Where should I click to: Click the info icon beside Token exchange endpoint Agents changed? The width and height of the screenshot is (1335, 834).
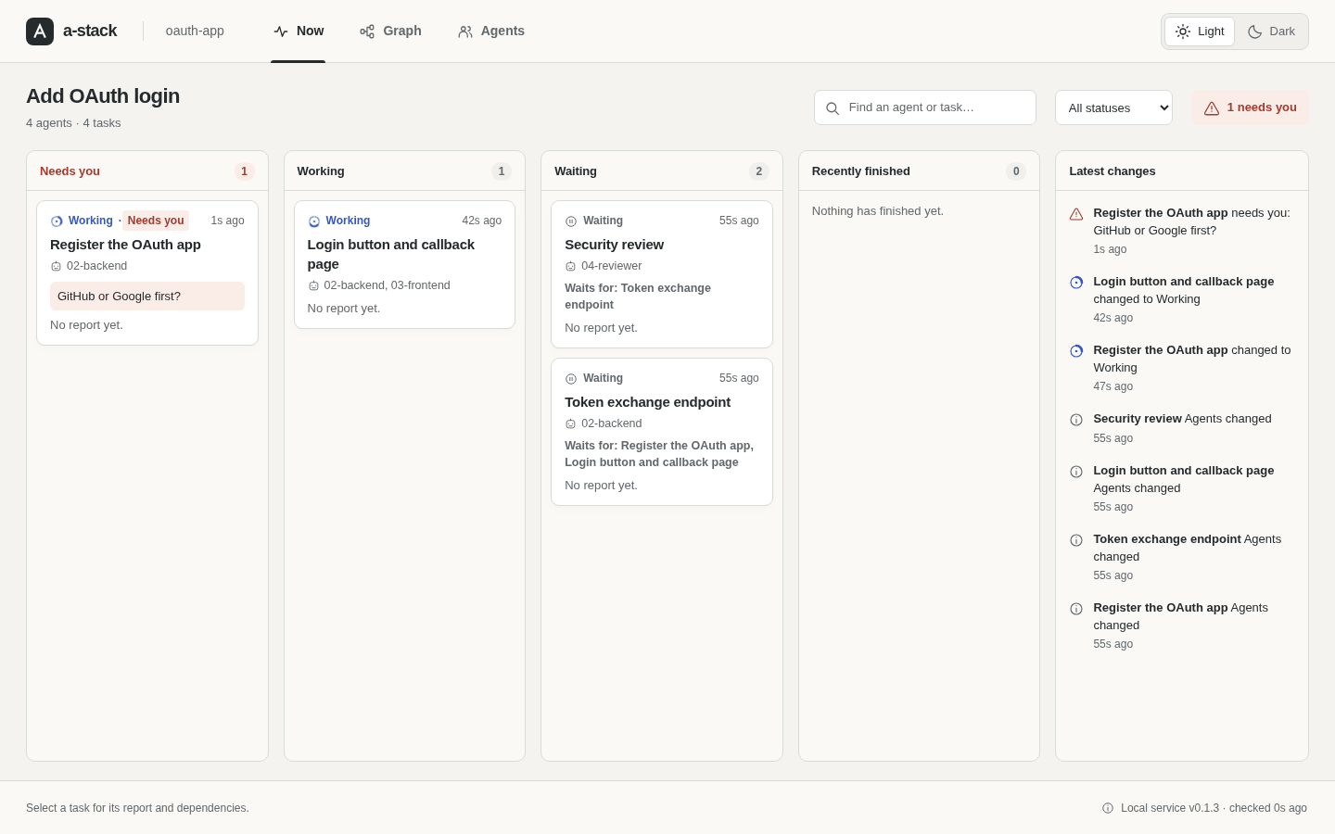(1076, 540)
